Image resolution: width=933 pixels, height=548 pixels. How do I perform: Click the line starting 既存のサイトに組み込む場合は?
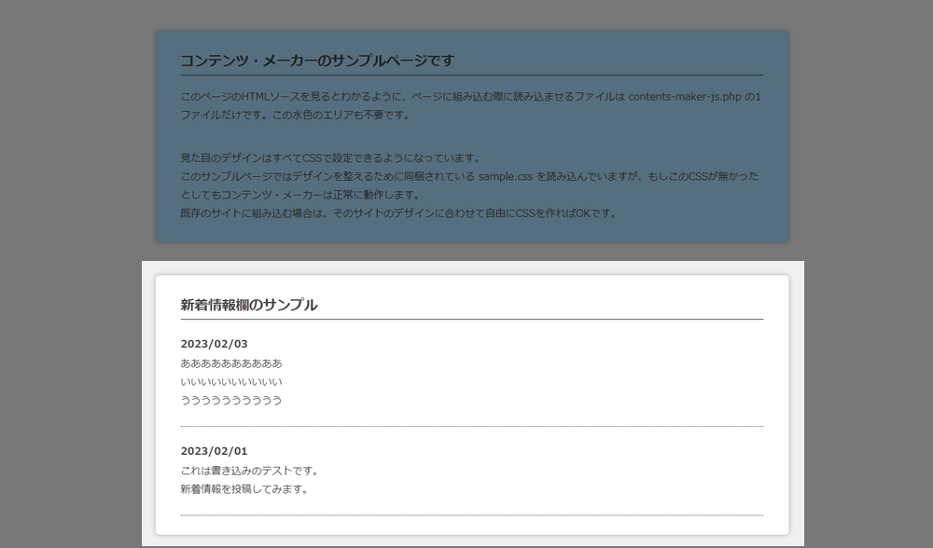pyautogui.click(x=399, y=212)
